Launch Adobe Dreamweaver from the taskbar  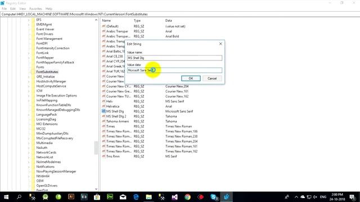point(110,197)
